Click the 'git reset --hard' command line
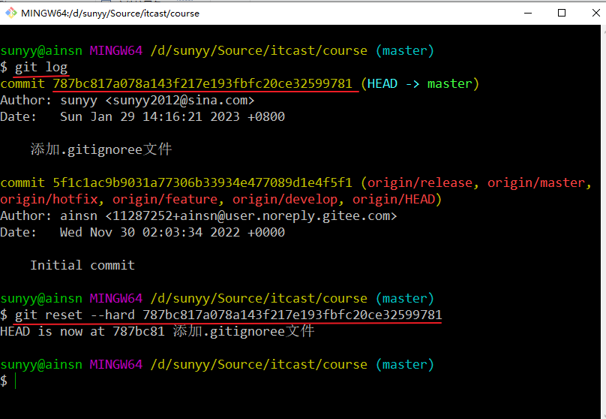This screenshot has width=606, height=419. [225, 315]
